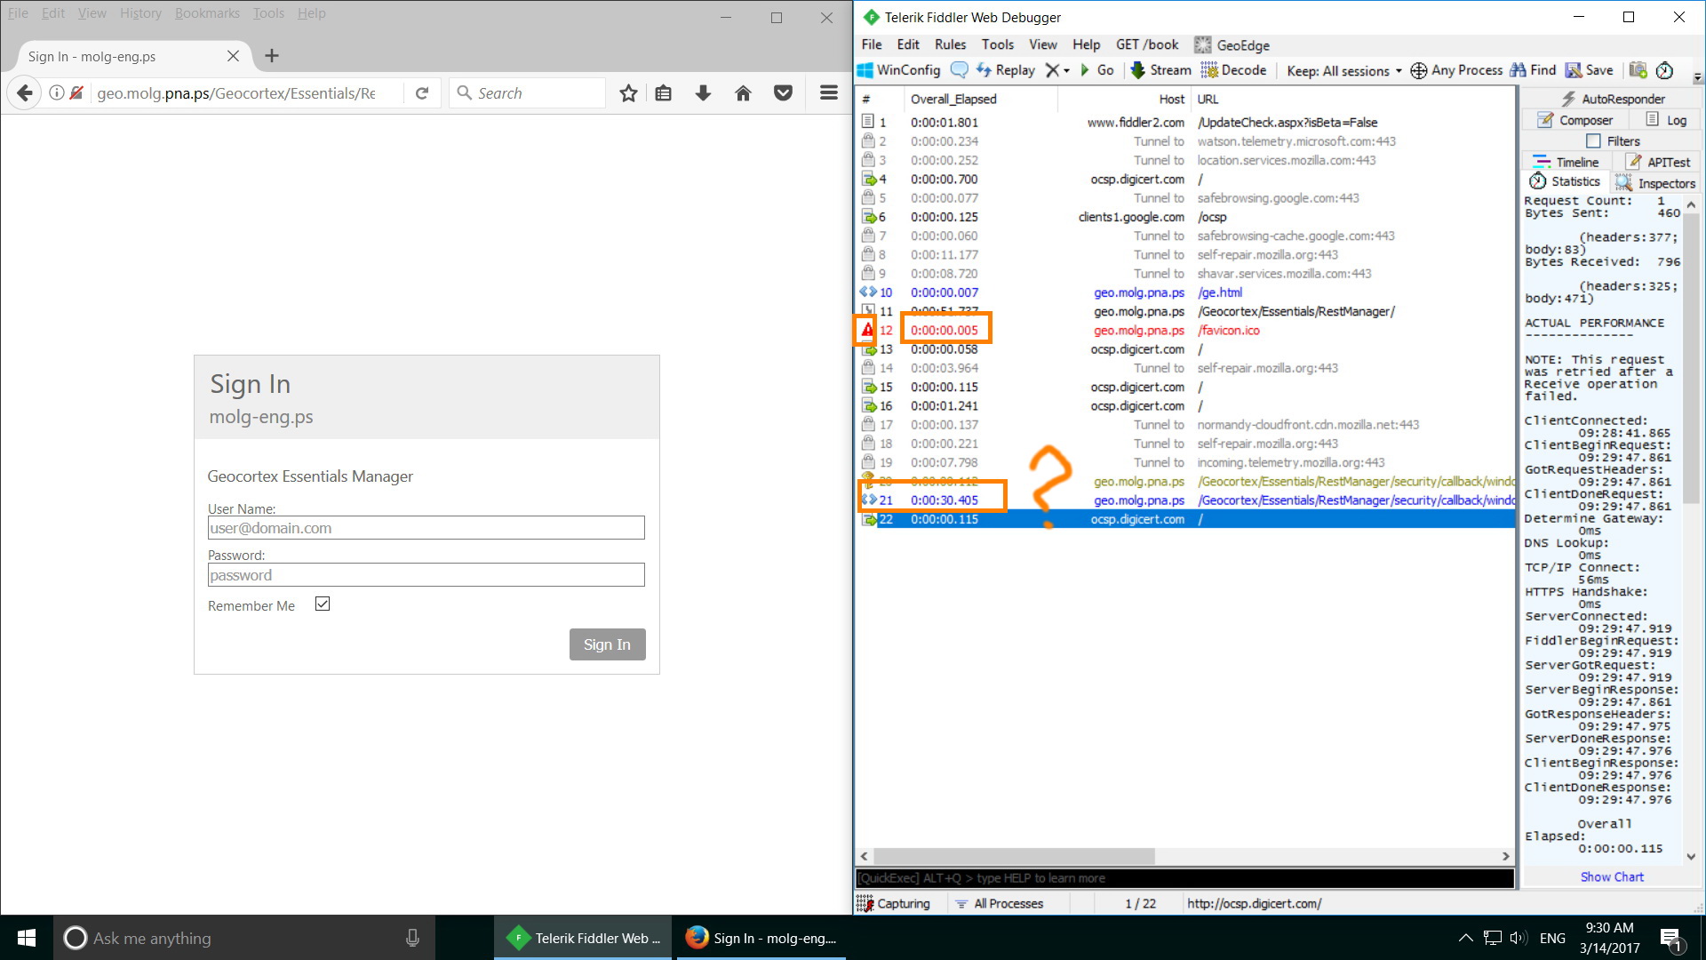Reload the page in Firefox

coord(422,92)
